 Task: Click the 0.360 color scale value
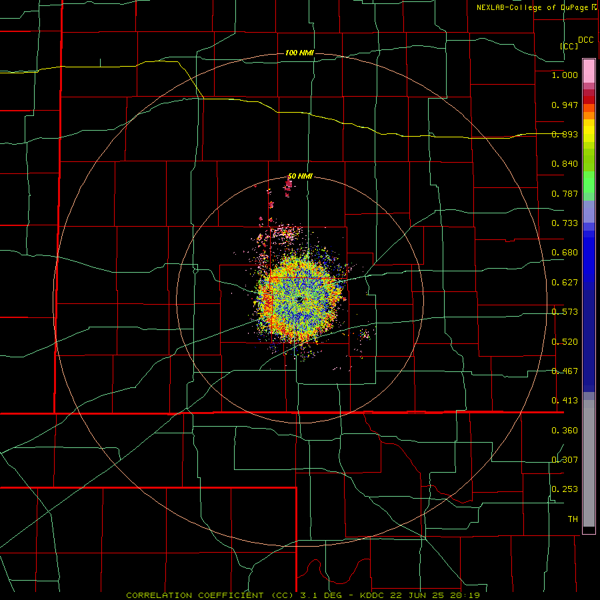click(565, 431)
